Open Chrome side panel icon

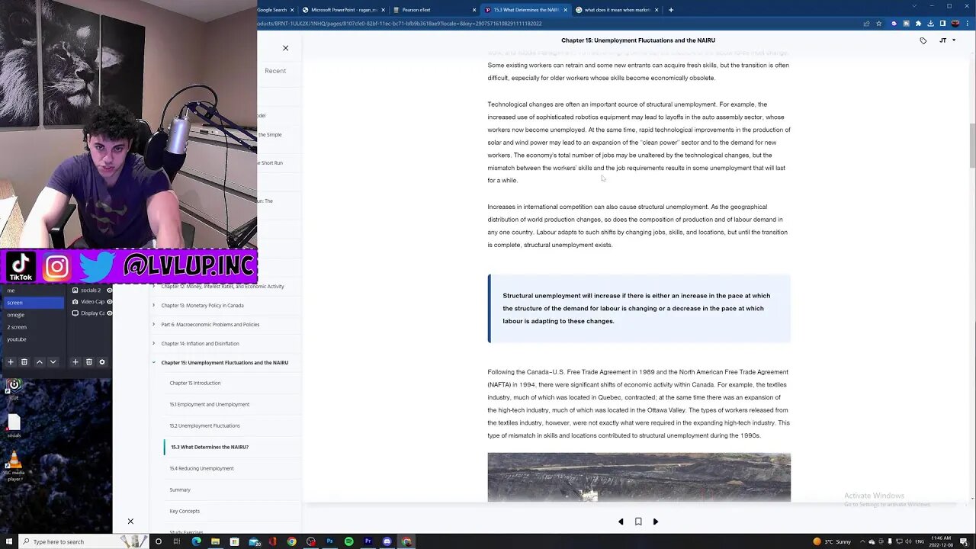point(942,24)
